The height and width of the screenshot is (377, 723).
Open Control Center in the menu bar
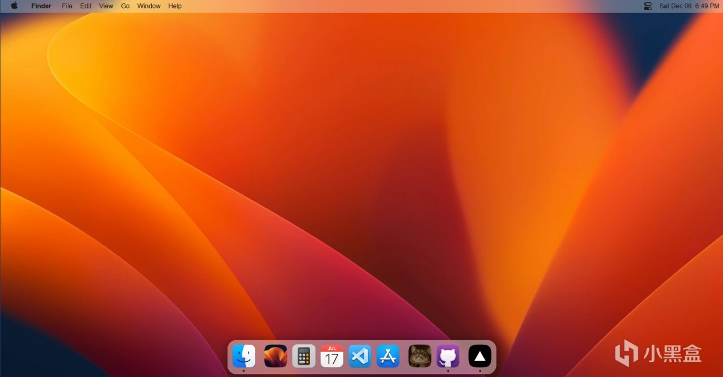click(x=648, y=6)
